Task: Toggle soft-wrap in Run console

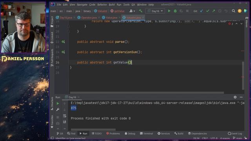Action: [x=64, y=116]
